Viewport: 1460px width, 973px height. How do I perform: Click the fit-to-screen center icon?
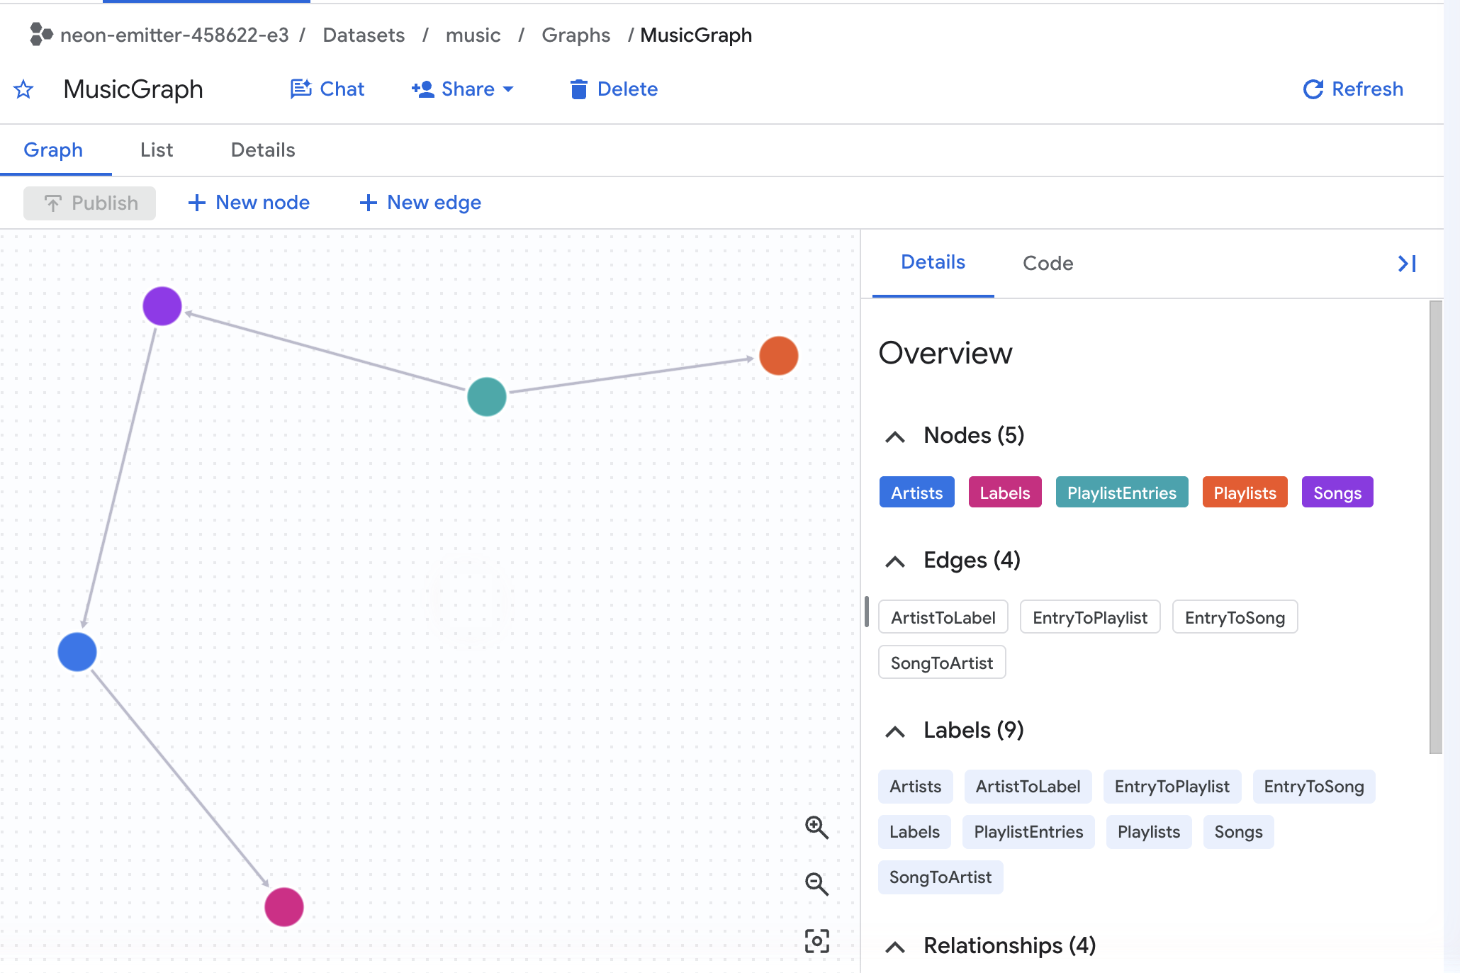(816, 941)
